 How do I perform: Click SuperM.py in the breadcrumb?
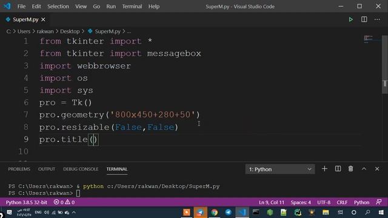pos(108,31)
